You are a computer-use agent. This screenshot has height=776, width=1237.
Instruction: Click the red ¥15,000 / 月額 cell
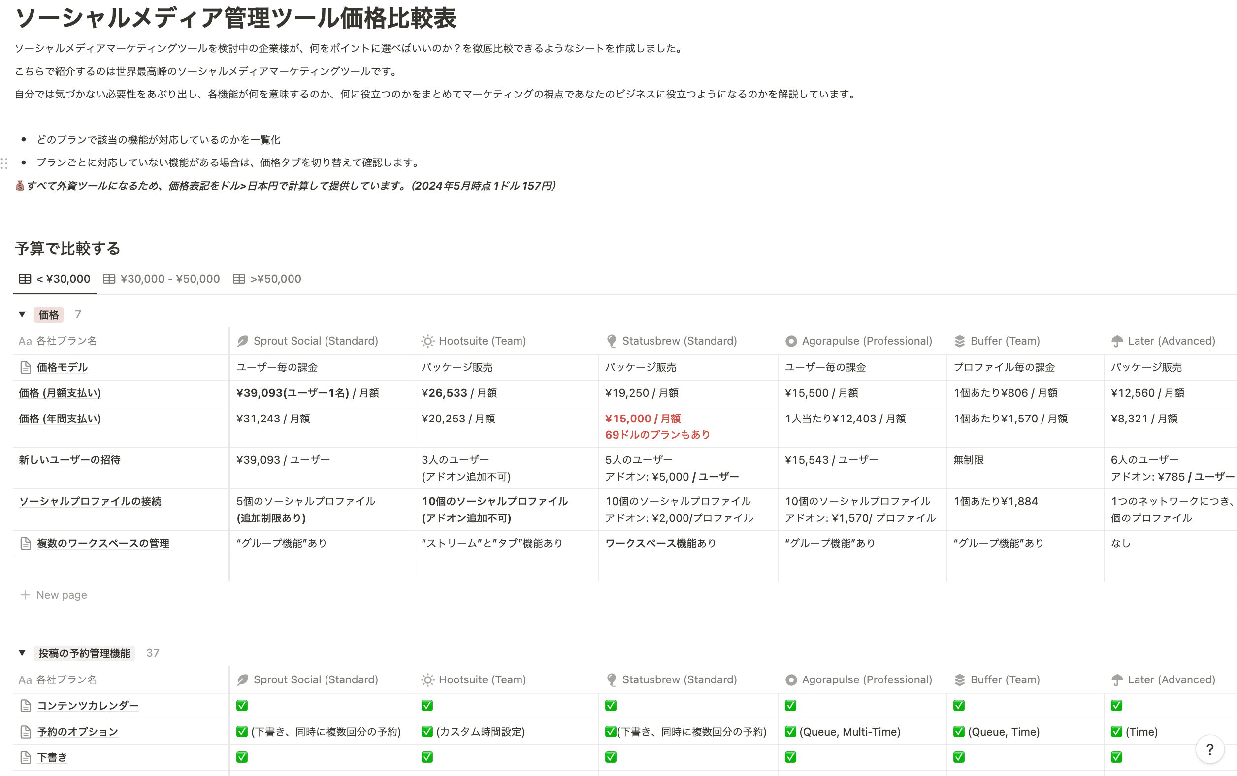pos(643,419)
